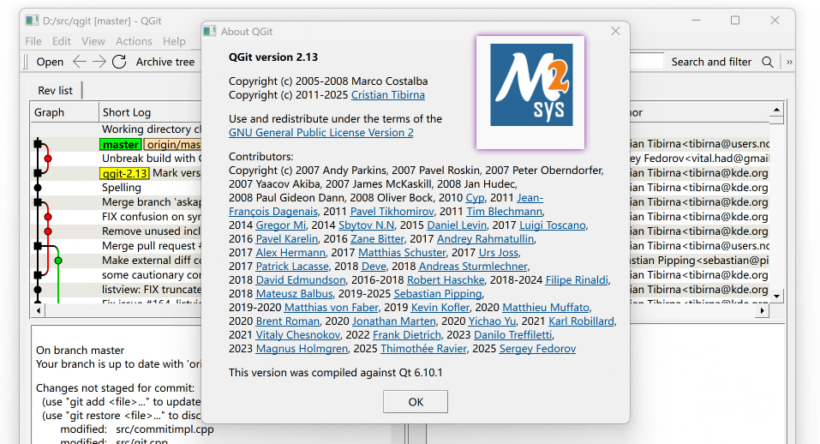Click the Graph column header
Viewport: 820px width, 444px height.
tap(64, 112)
